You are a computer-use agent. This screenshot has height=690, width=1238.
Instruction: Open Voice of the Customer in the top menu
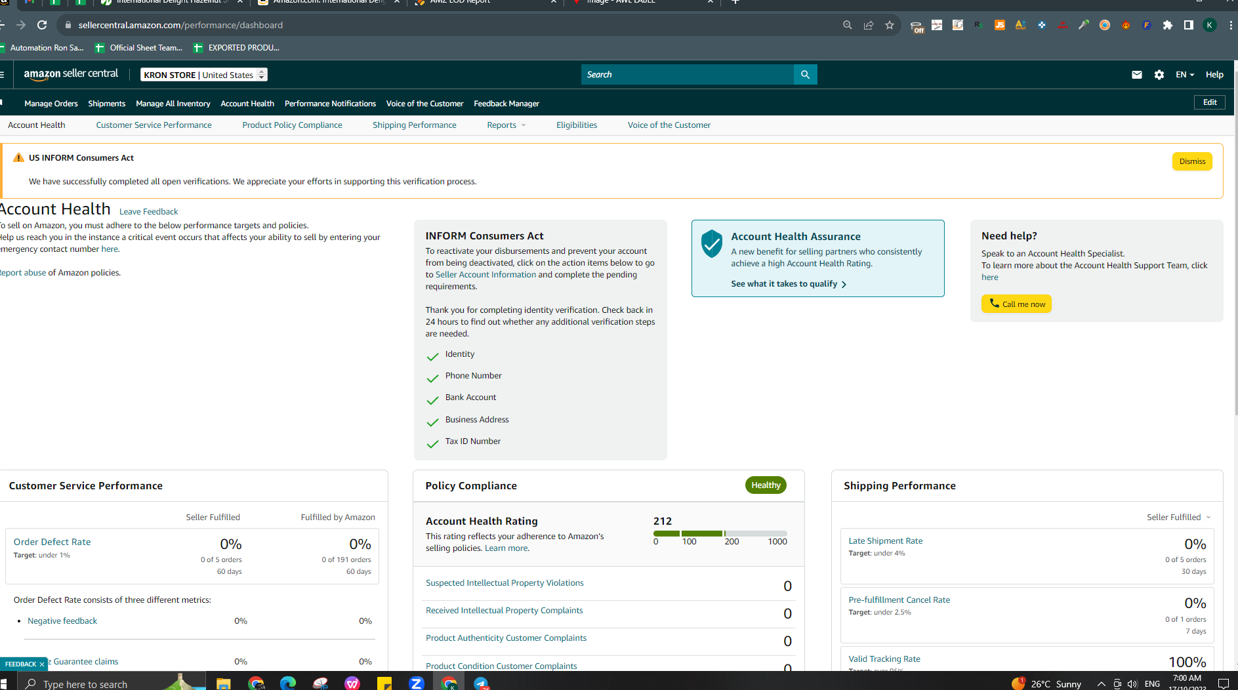point(424,104)
